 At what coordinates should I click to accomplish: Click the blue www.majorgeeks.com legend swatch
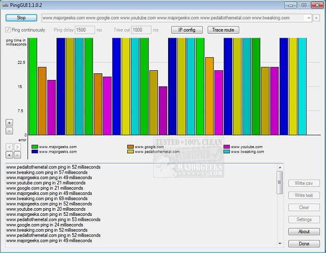(x=35, y=152)
